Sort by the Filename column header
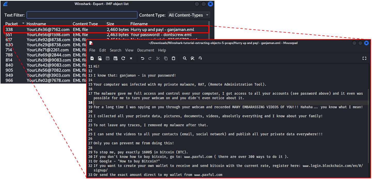The width and height of the screenshot is (372, 179). 168,24
